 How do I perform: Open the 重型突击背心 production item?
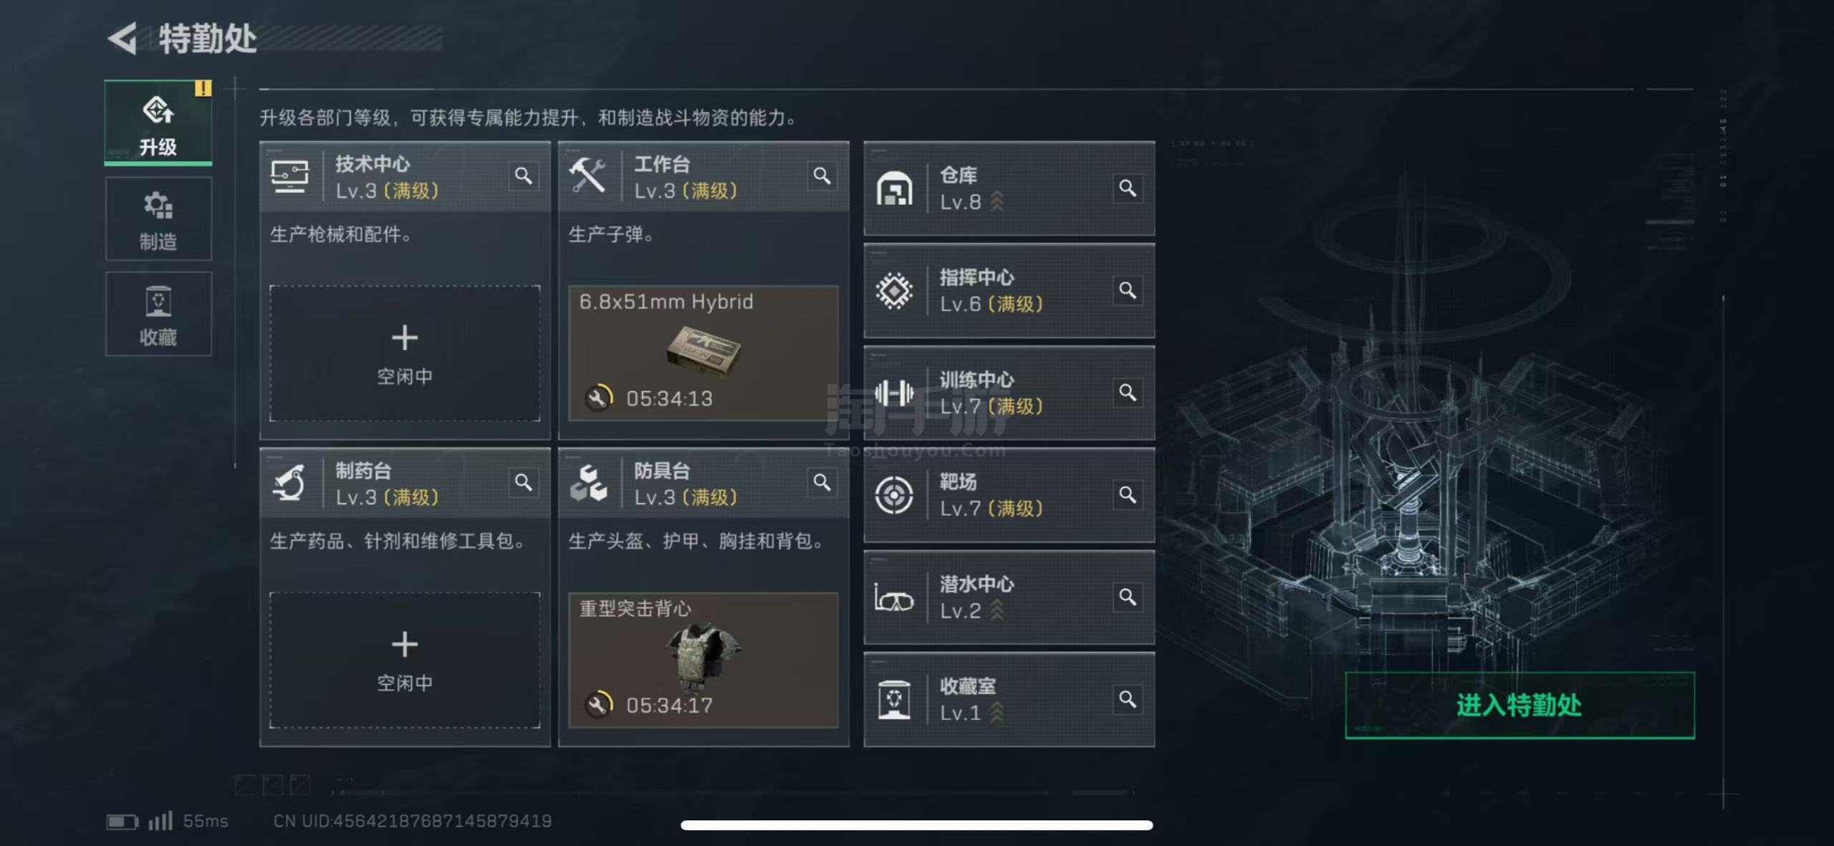point(704,660)
